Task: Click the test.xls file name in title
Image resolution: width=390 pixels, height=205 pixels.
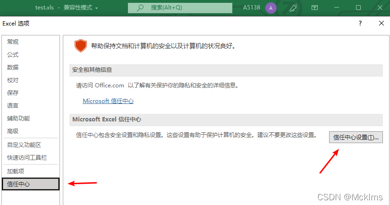Action: pos(44,8)
